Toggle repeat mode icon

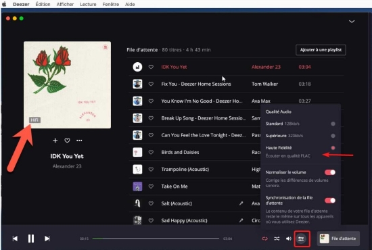click(264, 239)
